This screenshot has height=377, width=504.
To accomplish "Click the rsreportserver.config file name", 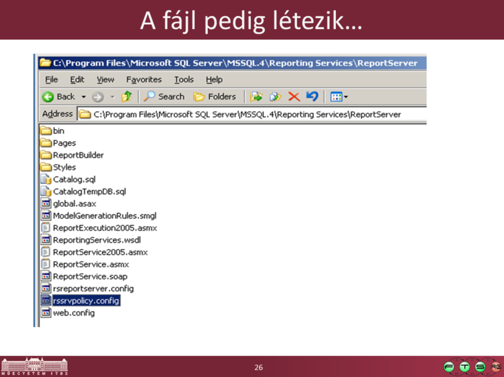I will click(93, 288).
